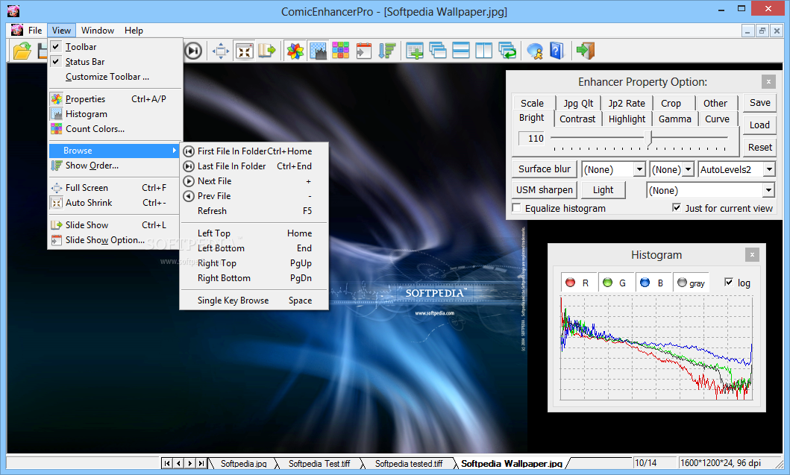The image size is (790, 475).
Task: Click the Cascade windows toolbar icon
Action: (x=438, y=51)
